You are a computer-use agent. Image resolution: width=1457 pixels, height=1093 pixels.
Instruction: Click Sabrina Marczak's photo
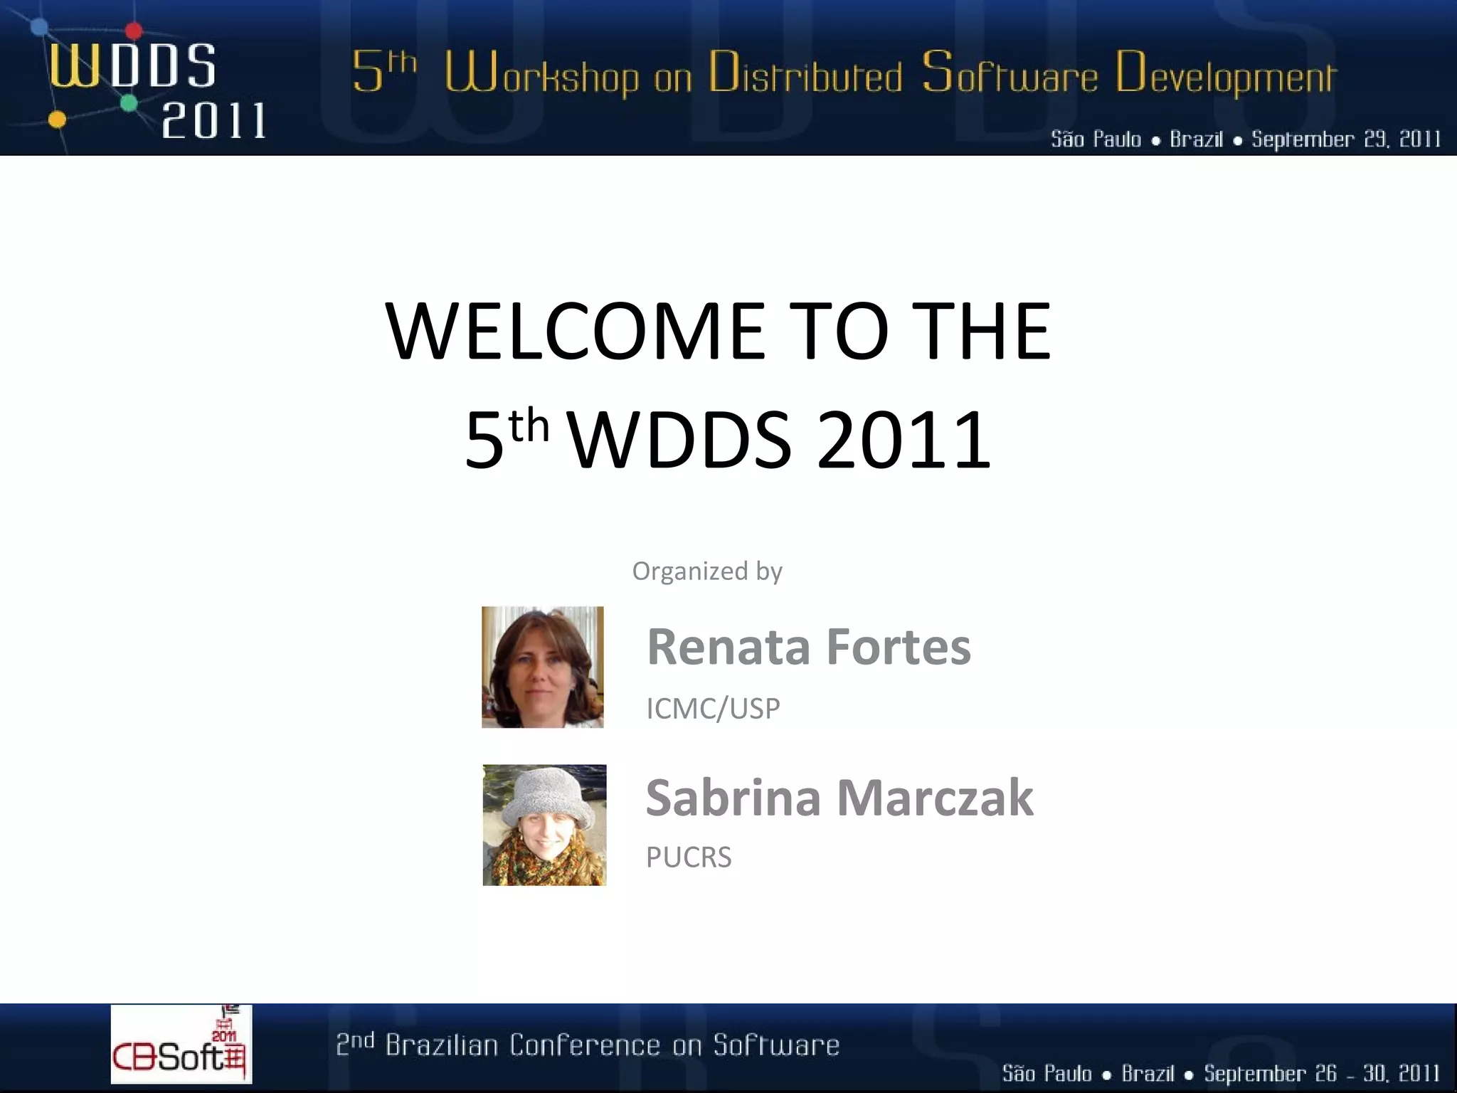click(x=544, y=825)
